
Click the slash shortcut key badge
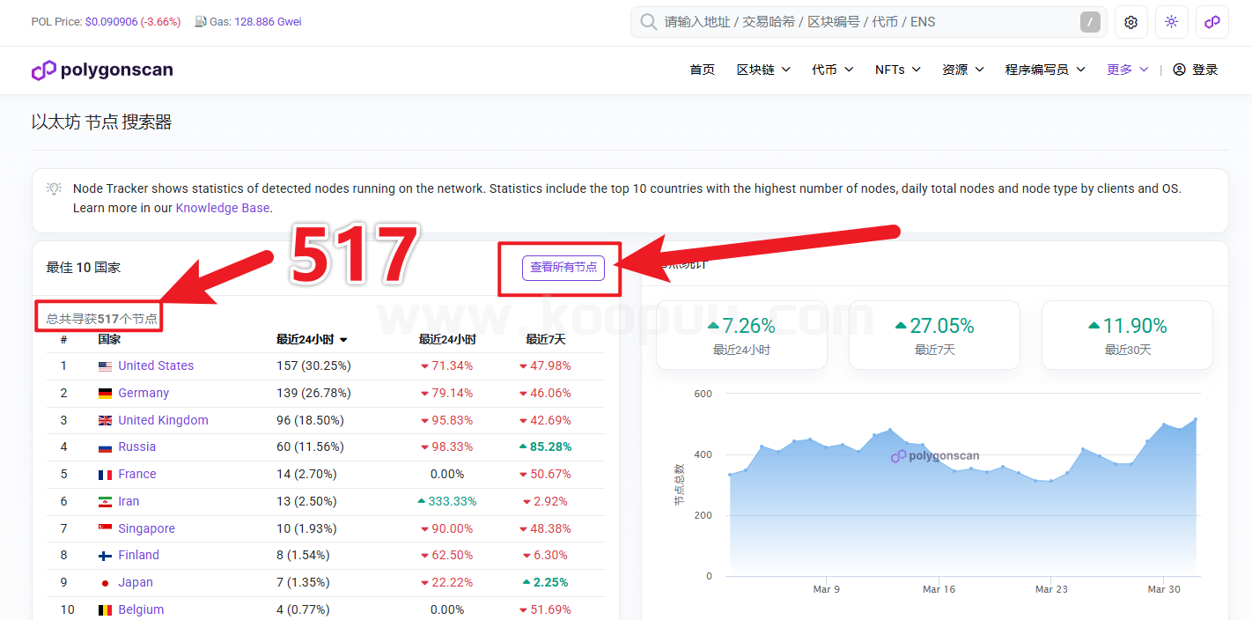tap(1090, 22)
